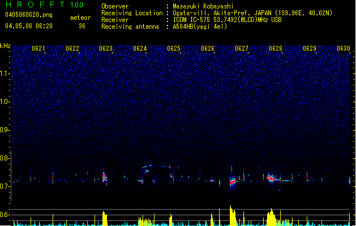The height and width of the screenshot is (226, 356).
Task: Click the tallest yellow power peak near 0627
Action: point(233,215)
